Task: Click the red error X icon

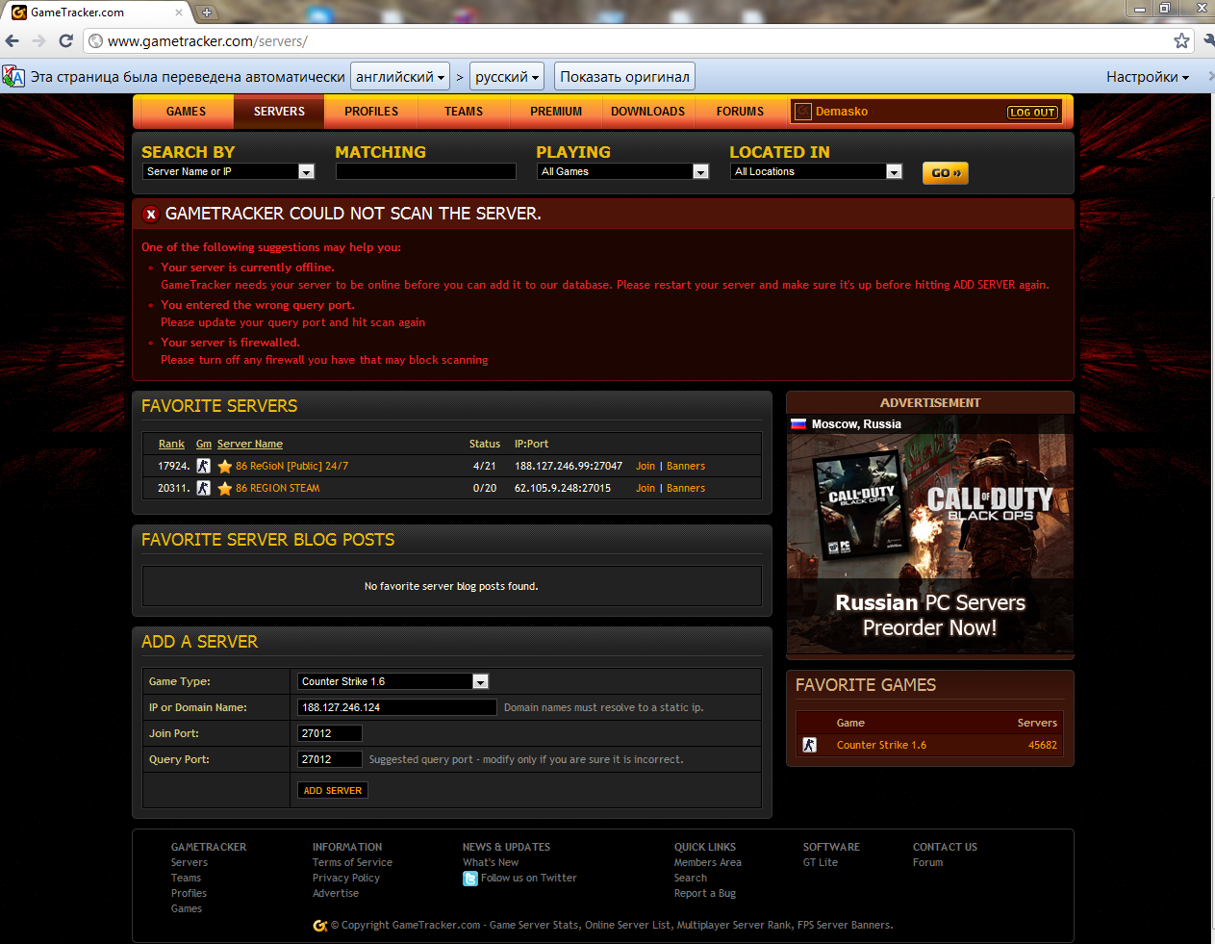Action: pyautogui.click(x=150, y=214)
